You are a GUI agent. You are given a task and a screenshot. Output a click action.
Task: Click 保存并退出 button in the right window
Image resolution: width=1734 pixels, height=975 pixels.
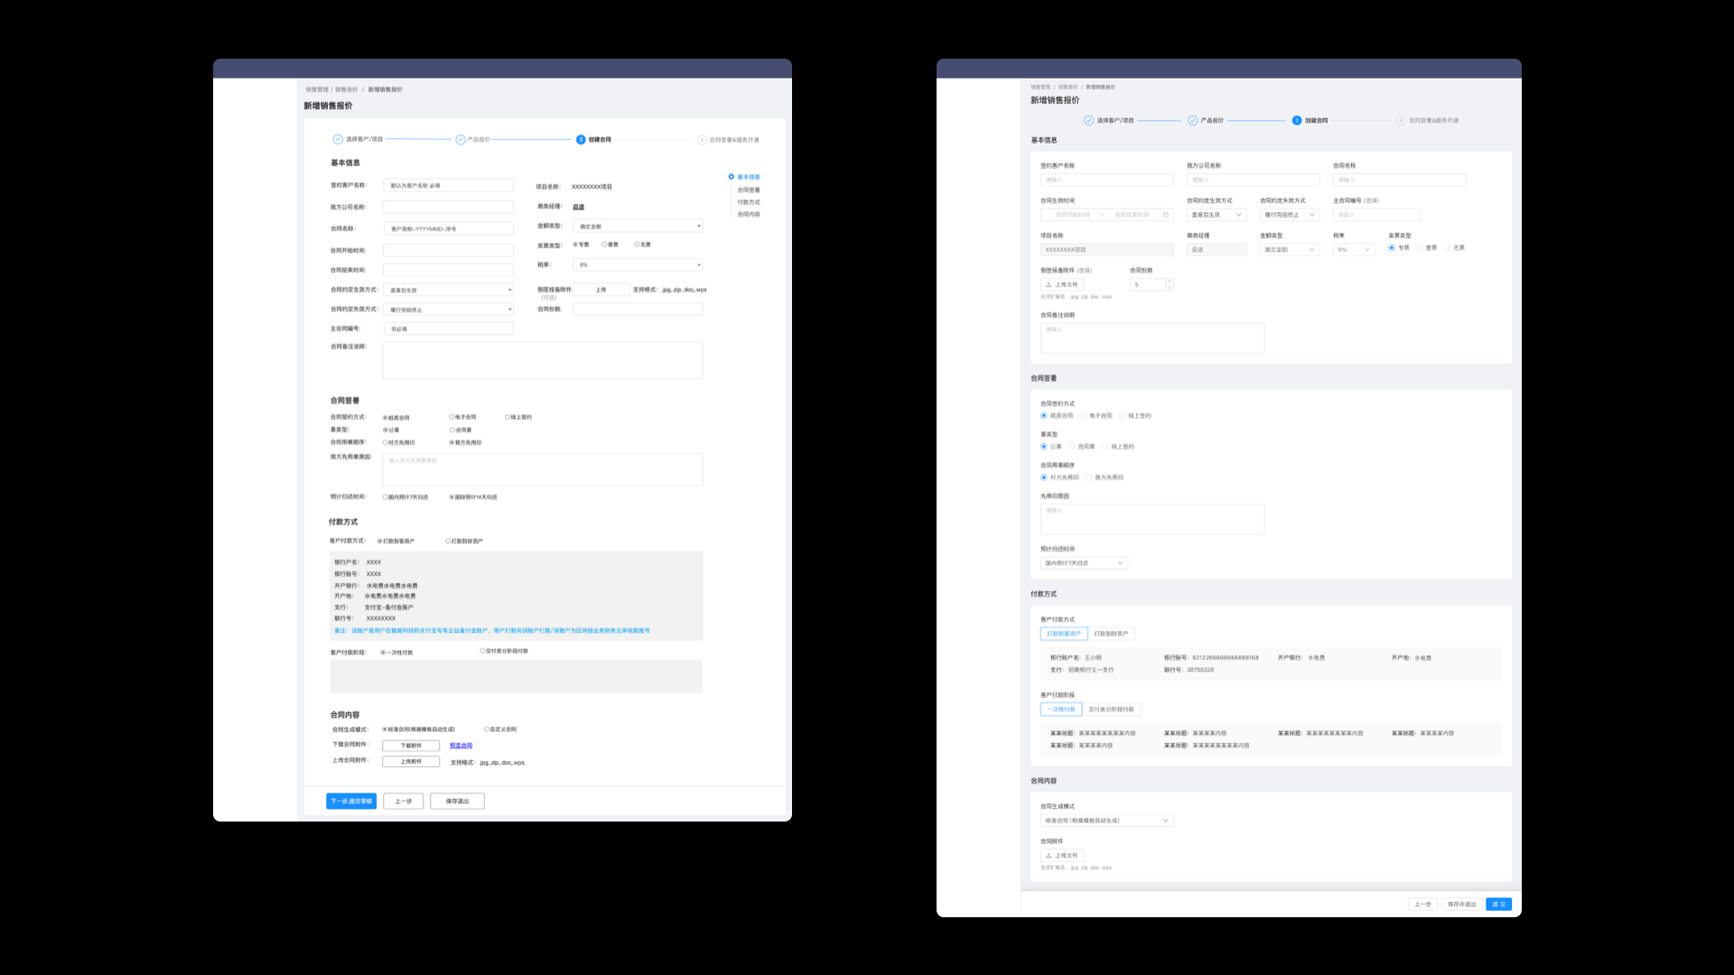point(1461,904)
